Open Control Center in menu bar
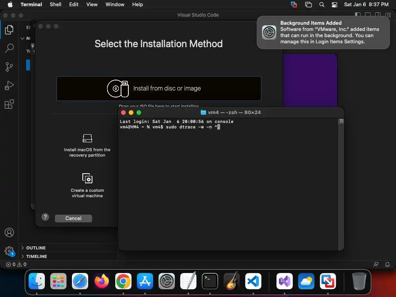The height and width of the screenshot is (297, 396). click(x=335, y=5)
